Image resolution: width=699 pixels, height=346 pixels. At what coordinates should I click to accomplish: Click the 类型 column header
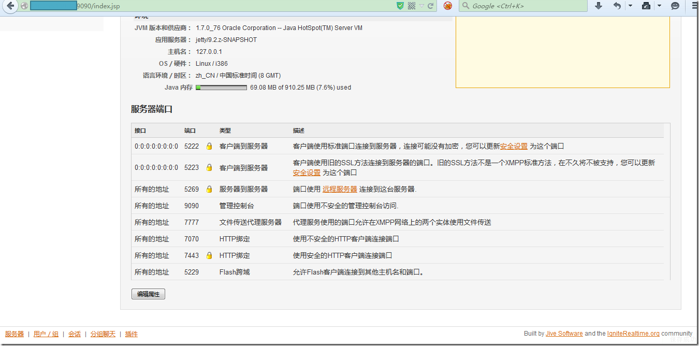click(x=225, y=131)
